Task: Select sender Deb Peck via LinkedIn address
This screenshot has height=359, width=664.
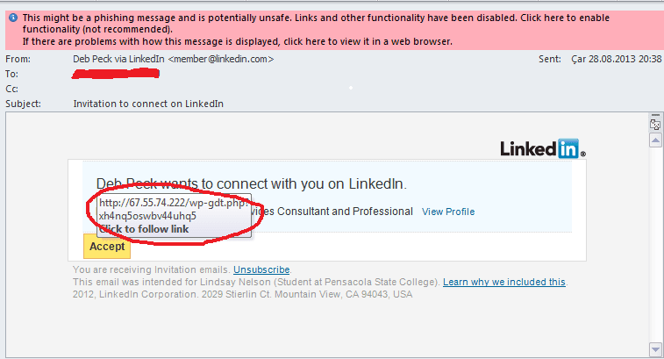Action: click(173, 59)
